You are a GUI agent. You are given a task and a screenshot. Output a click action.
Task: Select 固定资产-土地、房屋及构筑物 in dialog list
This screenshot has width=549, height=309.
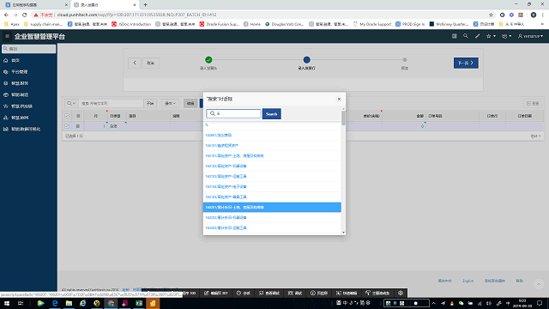click(x=272, y=155)
